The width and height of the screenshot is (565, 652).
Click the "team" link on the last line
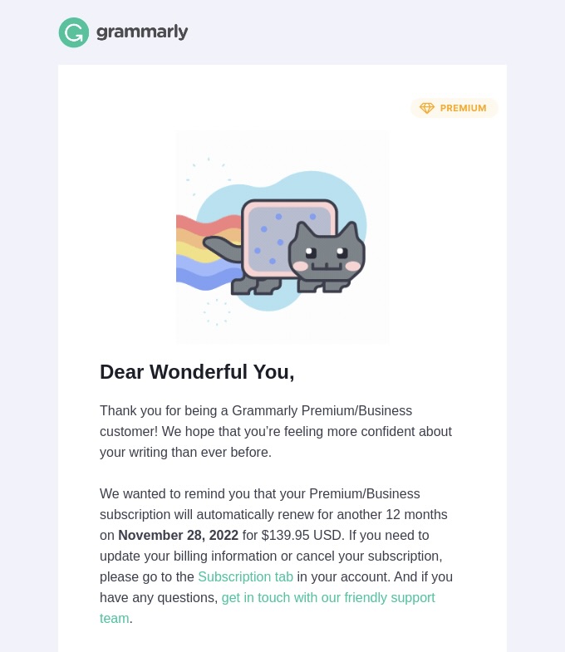coord(114,618)
